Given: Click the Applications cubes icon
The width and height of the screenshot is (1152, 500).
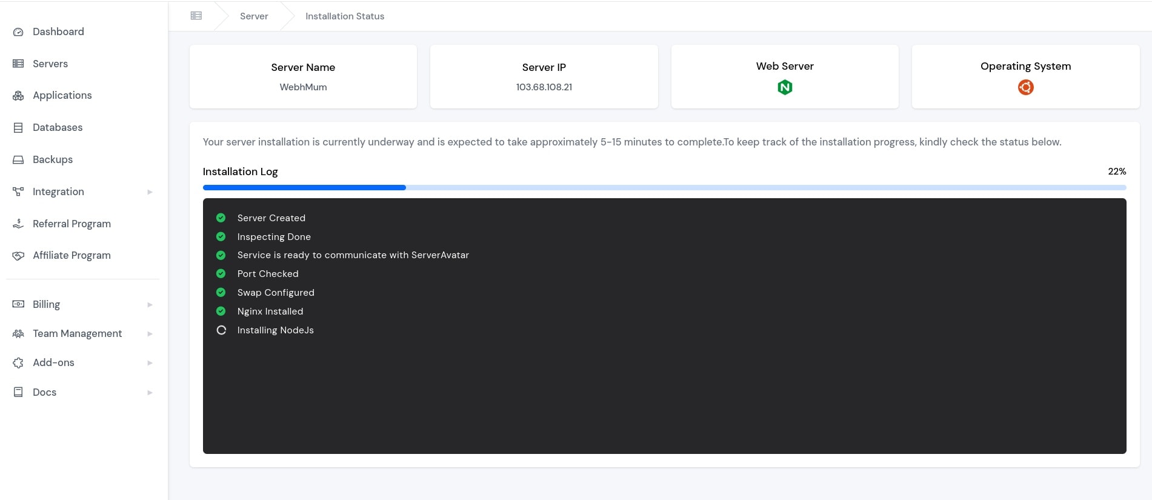Looking at the screenshot, I should (x=18, y=96).
